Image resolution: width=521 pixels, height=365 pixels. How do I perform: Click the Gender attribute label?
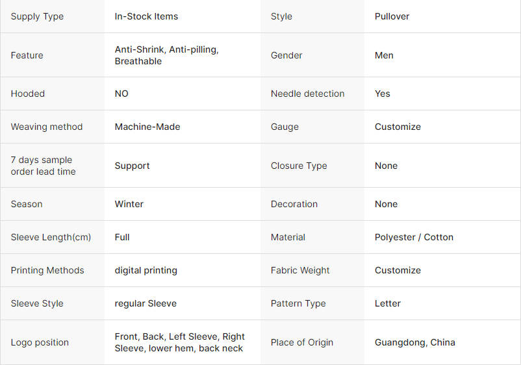tap(286, 55)
